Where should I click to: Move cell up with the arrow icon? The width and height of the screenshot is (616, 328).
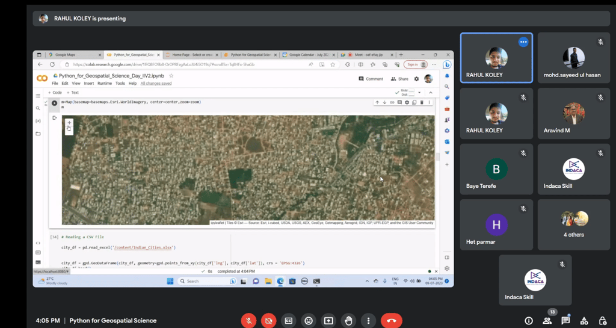(377, 102)
